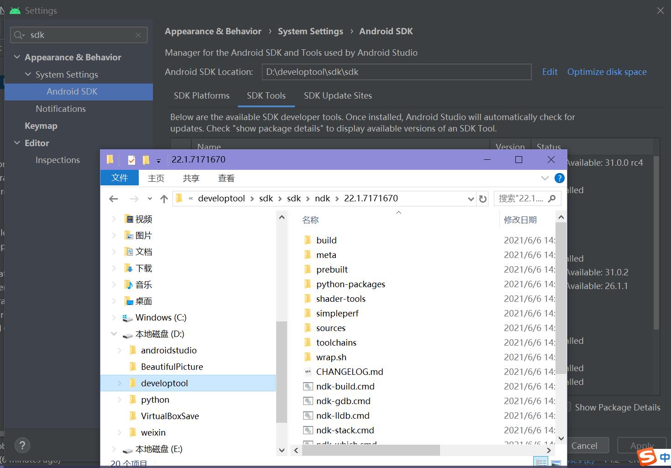
Task: Select the wrap.sh folder
Action: point(331,357)
